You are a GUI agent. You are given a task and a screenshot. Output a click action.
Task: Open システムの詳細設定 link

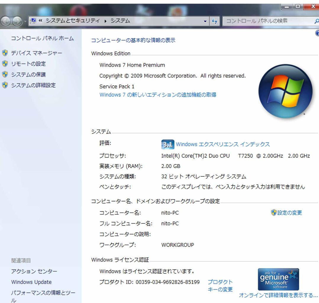(33, 85)
